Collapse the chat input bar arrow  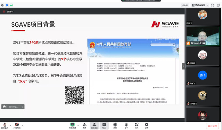(x=22, y=107)
